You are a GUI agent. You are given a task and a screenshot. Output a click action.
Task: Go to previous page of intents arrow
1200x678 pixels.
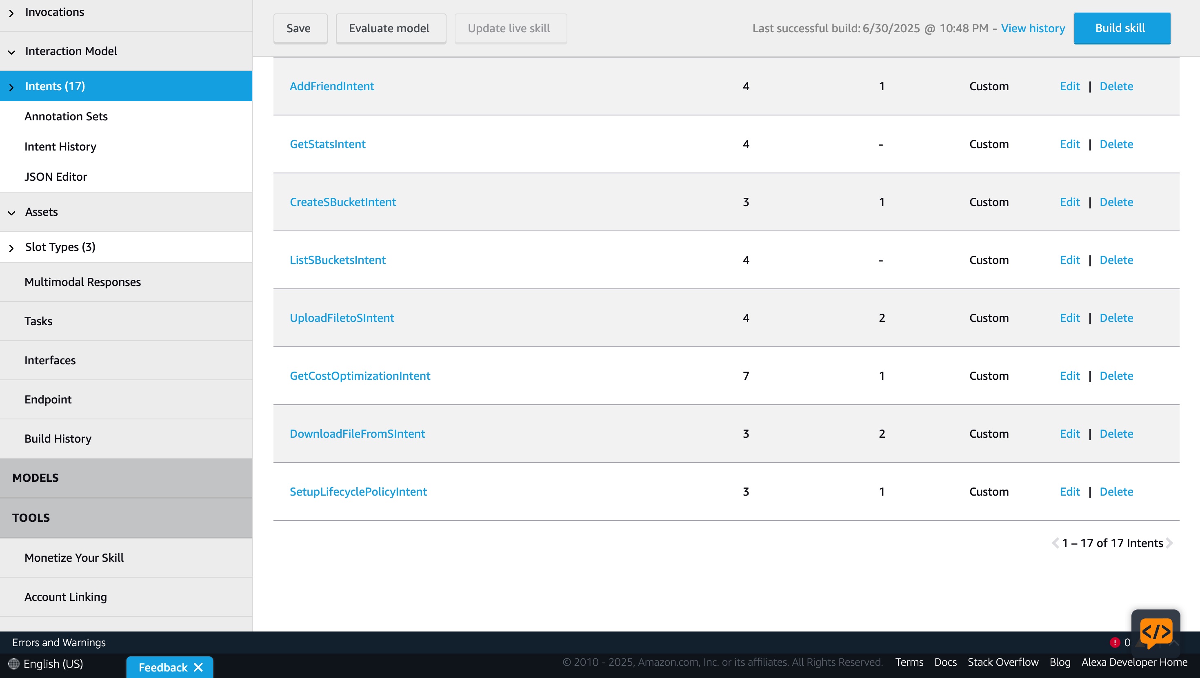1055,543
